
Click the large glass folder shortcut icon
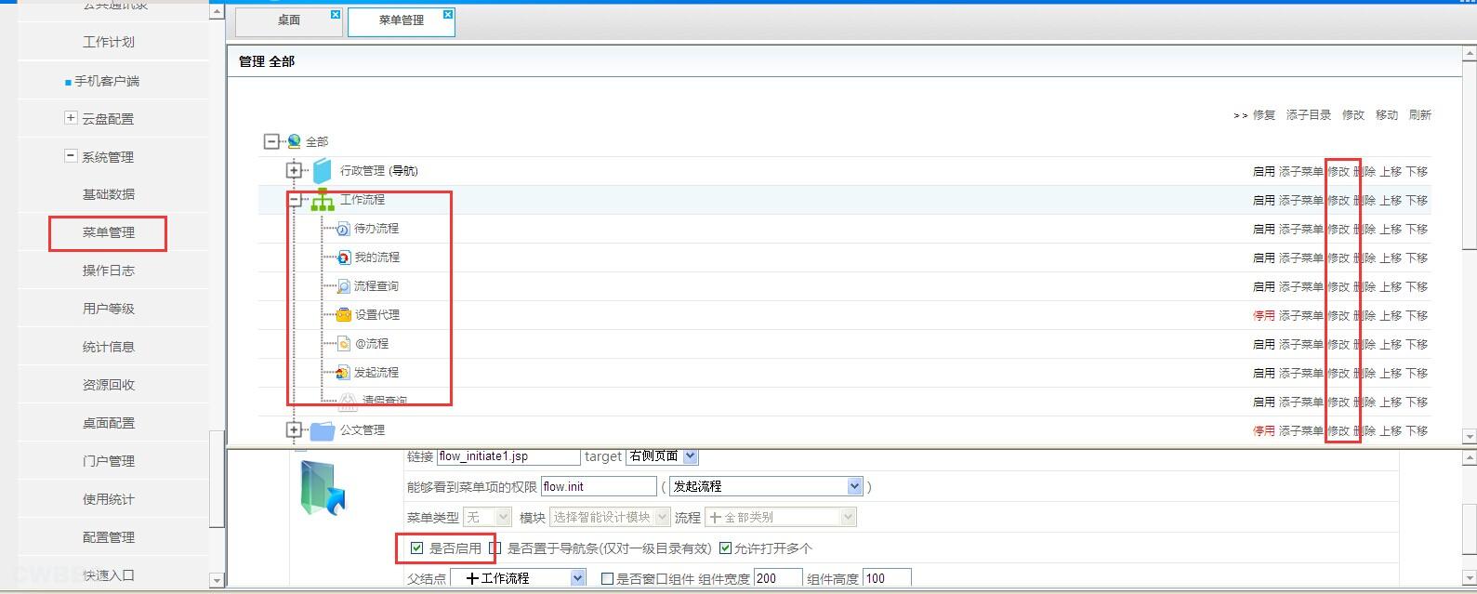[323, 487]
